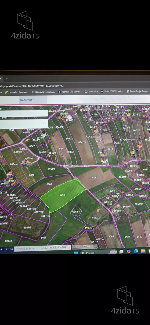Click parcel 6054/4 on the map

[14, 164]
